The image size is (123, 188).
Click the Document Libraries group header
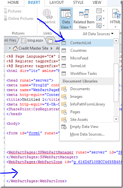pos(87,81)
